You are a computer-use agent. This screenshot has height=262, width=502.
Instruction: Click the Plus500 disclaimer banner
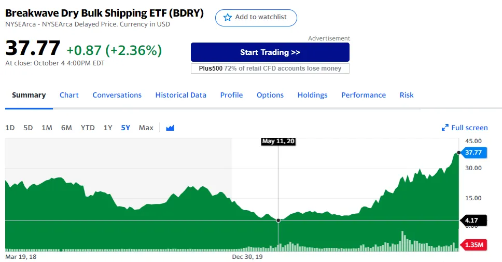pyautogui.click(x=270, y=68)
